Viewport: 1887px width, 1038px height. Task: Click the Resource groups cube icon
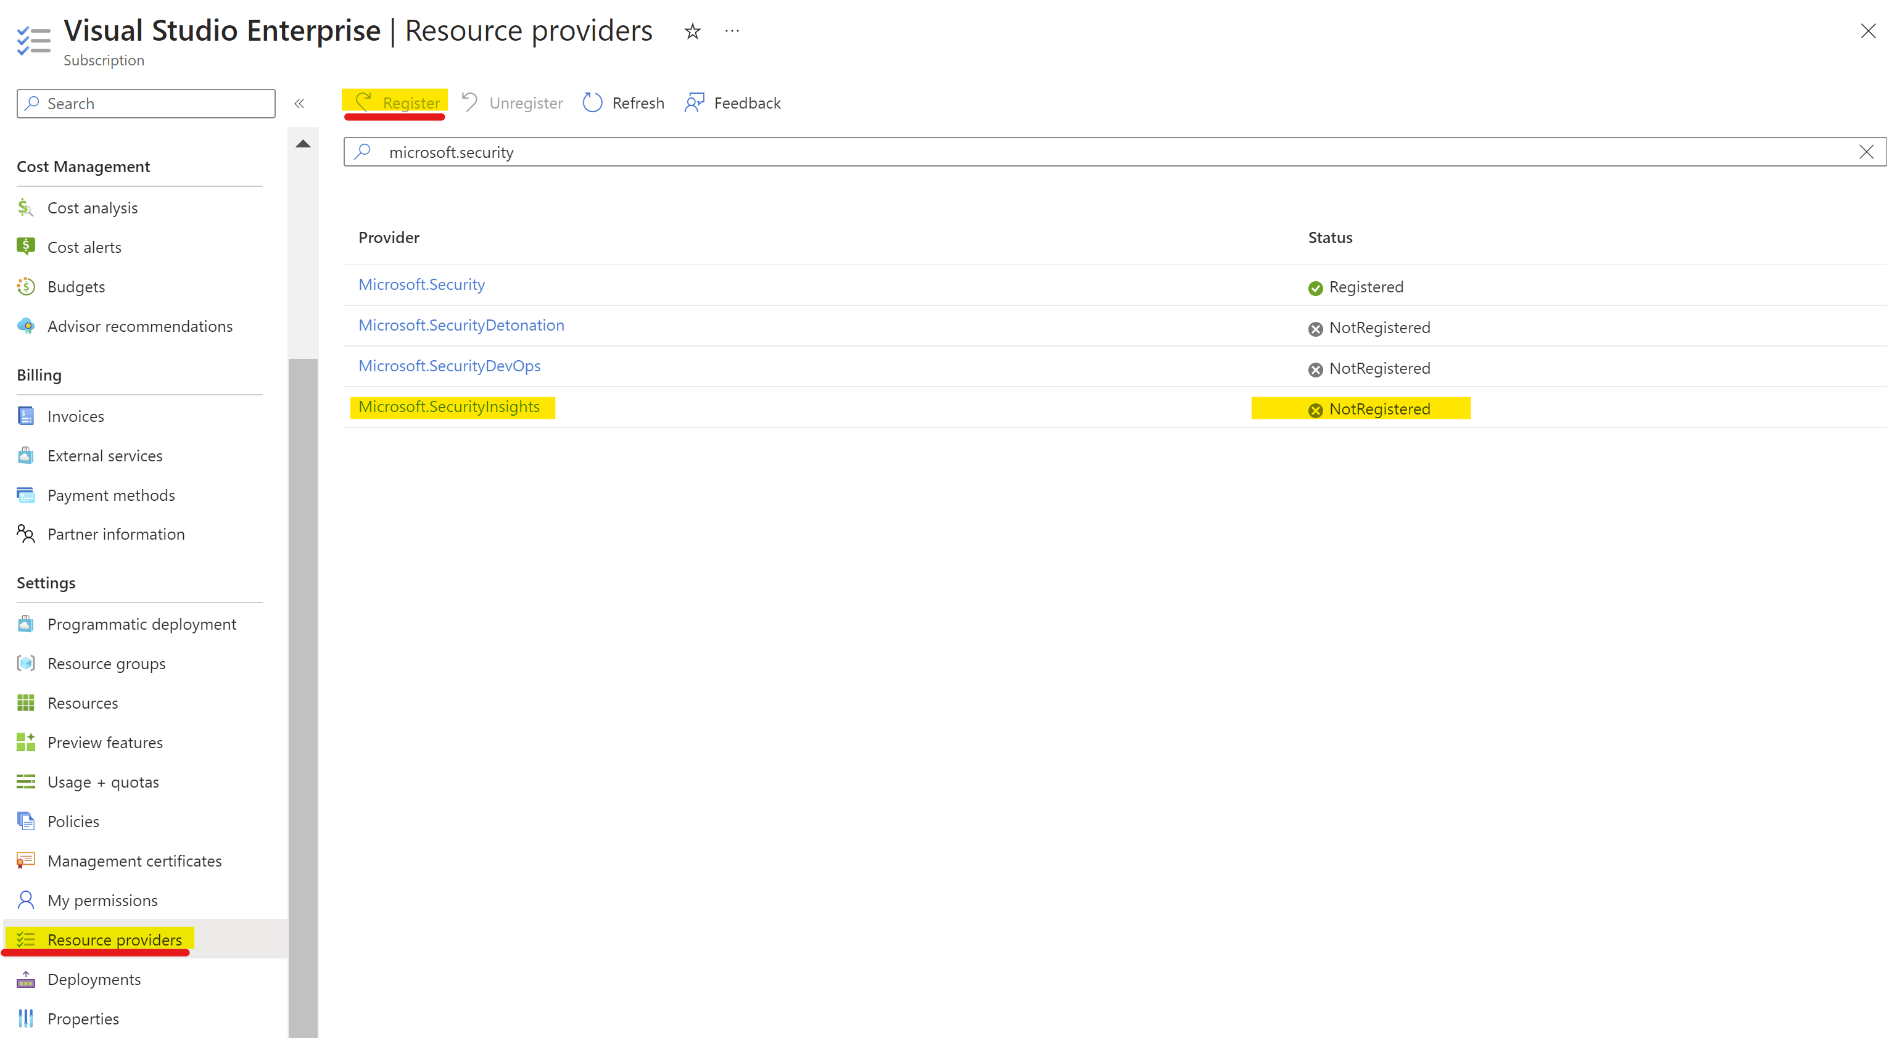click(x=26, y=664)
